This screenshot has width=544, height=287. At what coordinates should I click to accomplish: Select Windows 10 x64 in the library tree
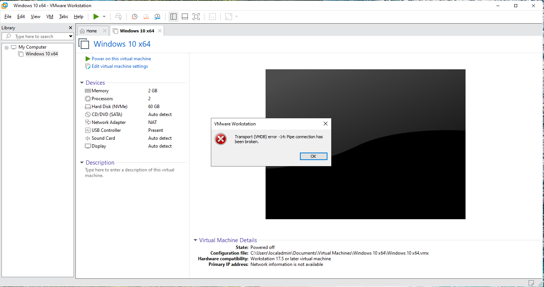click(x=41, y=54)
